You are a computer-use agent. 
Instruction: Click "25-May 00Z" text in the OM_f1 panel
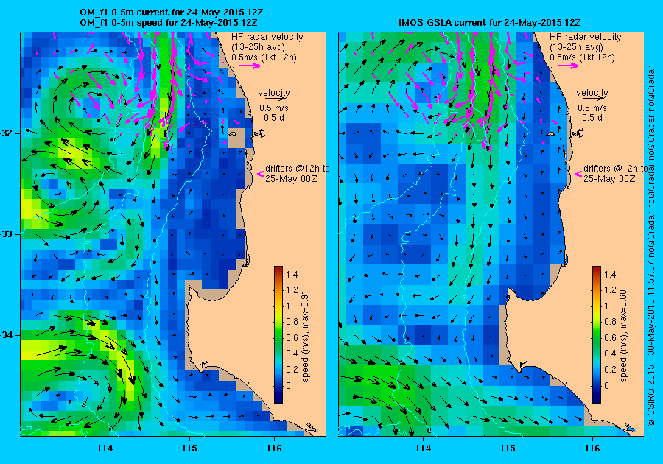[291, 178]
